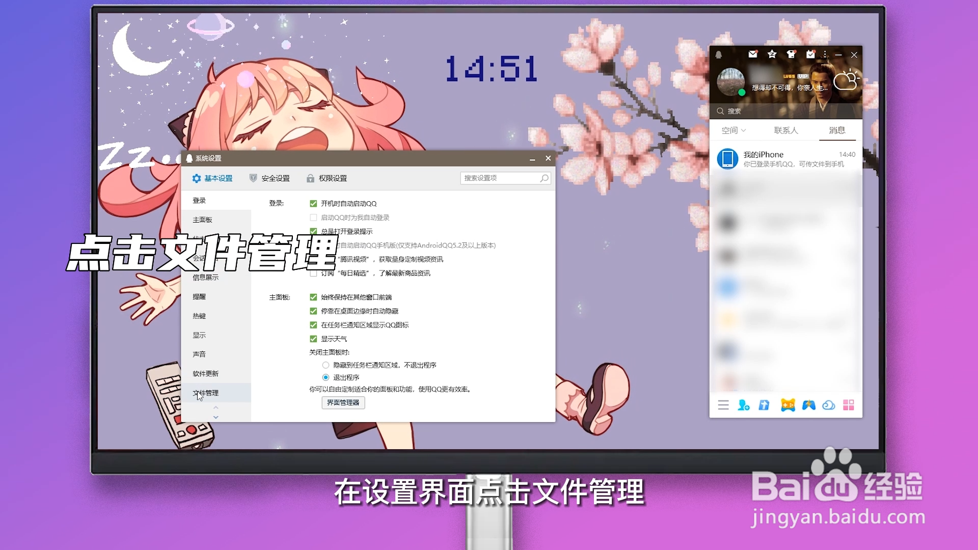Select 热键 in settings sidebar
Image resolution: width=978 pixels, height=550 pixels.
click(x=216, y=316)
